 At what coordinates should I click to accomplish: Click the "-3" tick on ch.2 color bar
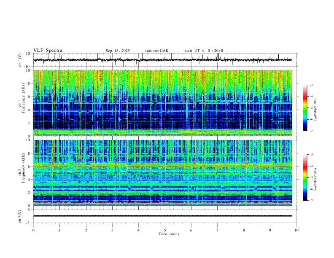[x=311, y=155]
